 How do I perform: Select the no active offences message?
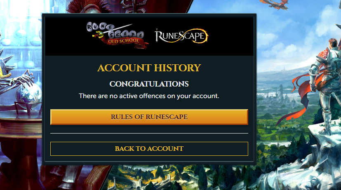pos(149,96)
